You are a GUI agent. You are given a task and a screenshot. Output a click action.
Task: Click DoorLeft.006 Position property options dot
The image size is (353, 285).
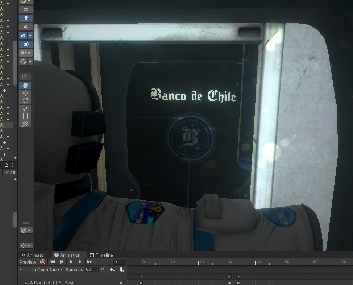[x=121, y=283]
